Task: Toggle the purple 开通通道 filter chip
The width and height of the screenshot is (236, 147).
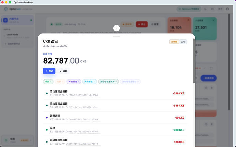Action: tap(74, 82)
